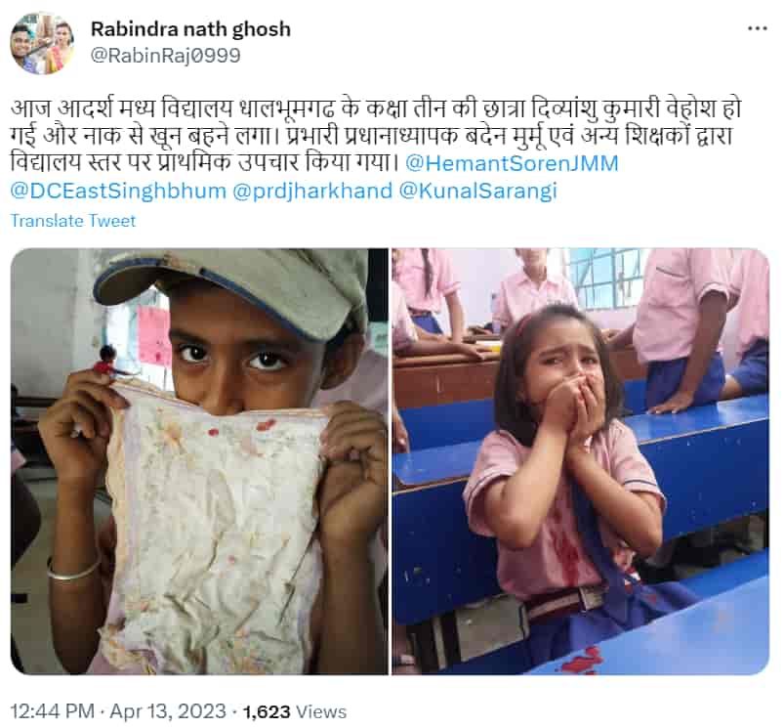Click the 12:44 PM timestamp
The width and height of the screenshot is (784, 728).
click(52, 711)
